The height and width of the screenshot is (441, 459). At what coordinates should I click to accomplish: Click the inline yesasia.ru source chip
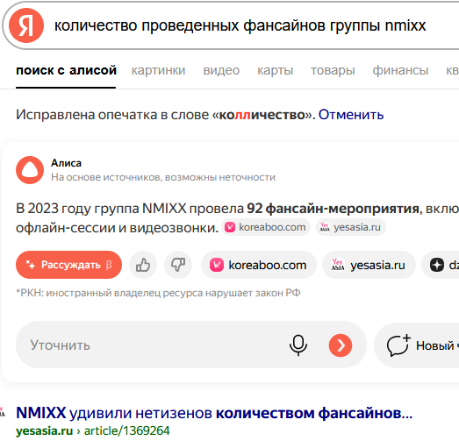(351, 227)
